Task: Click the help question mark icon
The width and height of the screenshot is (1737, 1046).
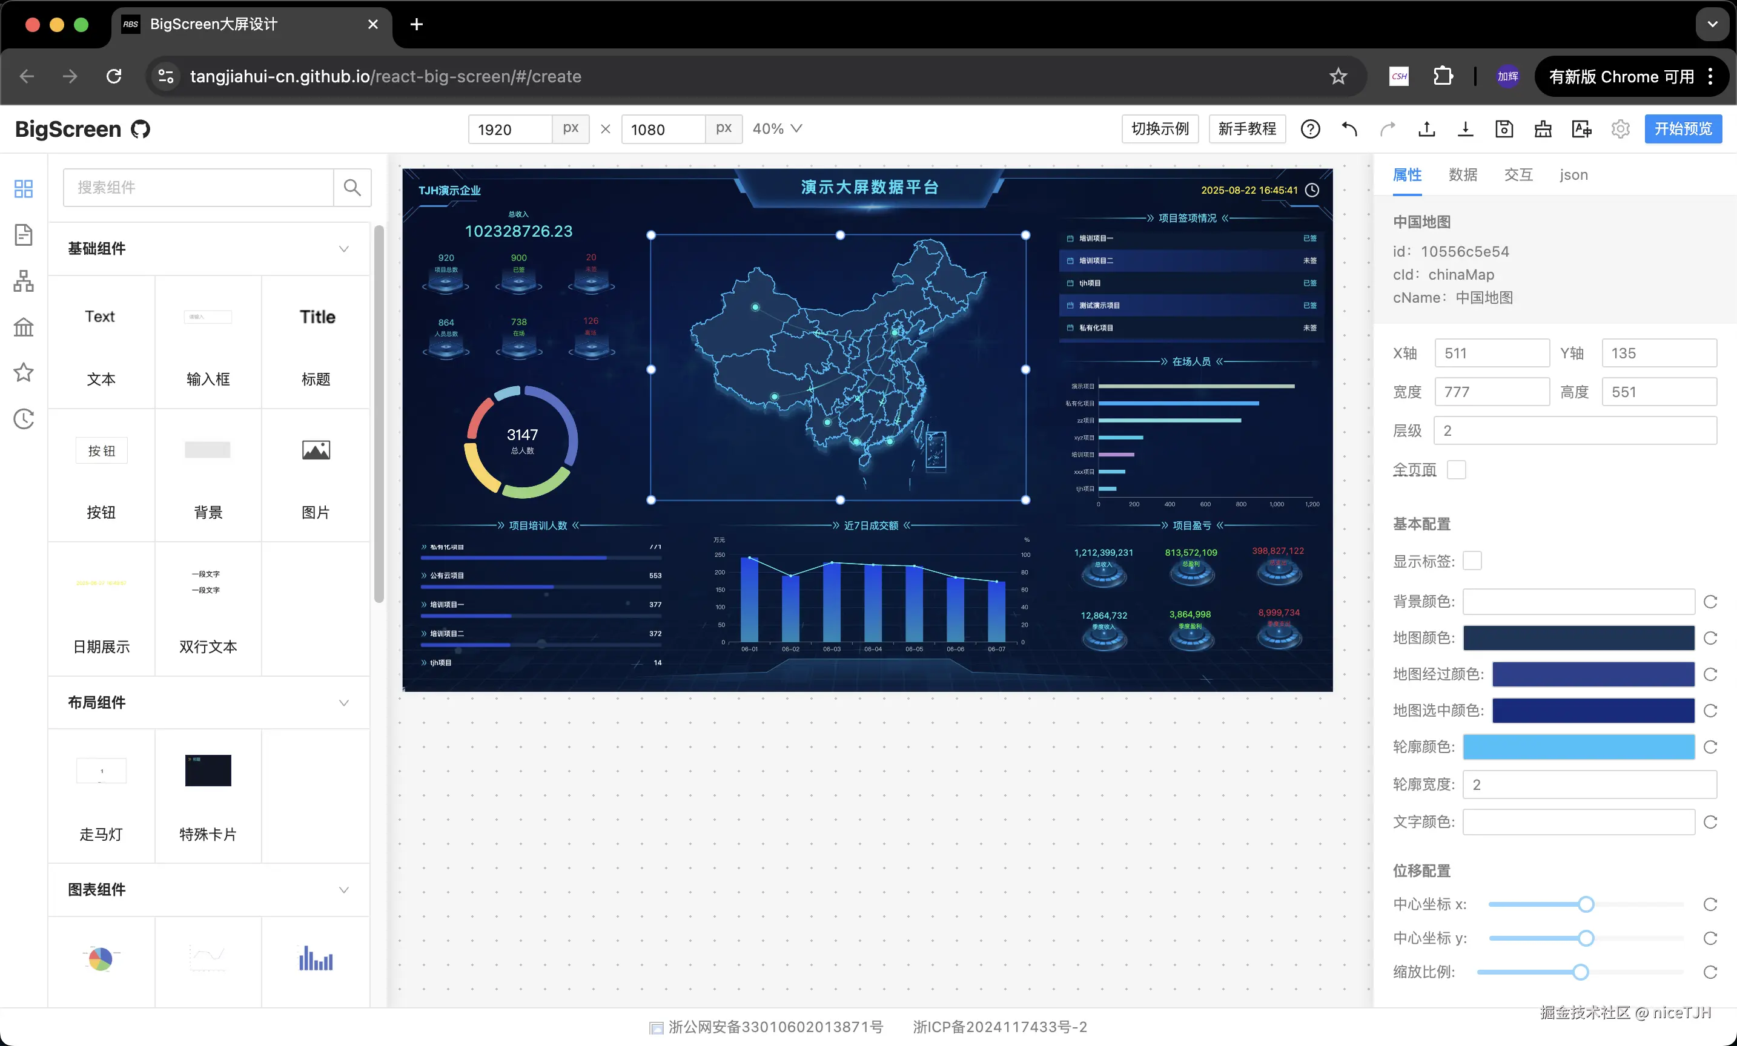Action: tap(1310, 129)
